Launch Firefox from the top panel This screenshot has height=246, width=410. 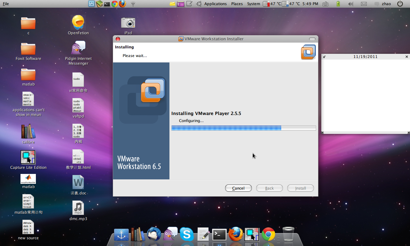[122, 4]
